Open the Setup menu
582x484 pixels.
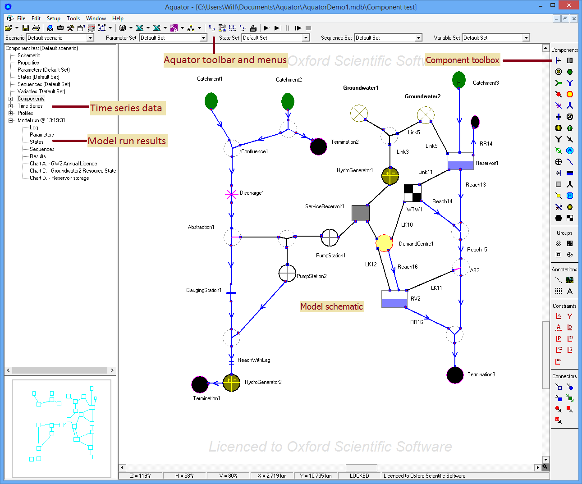click(53, 18)
